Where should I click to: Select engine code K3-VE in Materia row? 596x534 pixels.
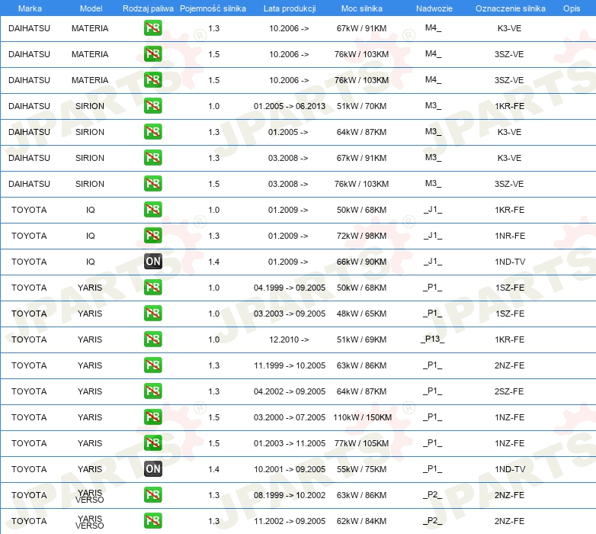coord(509,28)
